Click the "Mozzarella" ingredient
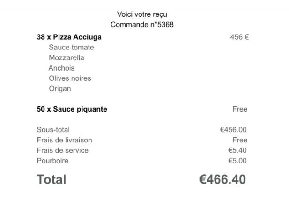Viewport: 289px width, 198px height. coord(67,58)
